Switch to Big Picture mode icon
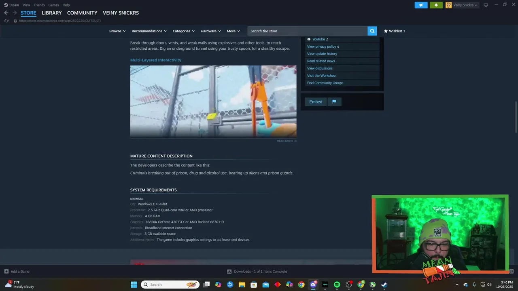 (486, 5)
